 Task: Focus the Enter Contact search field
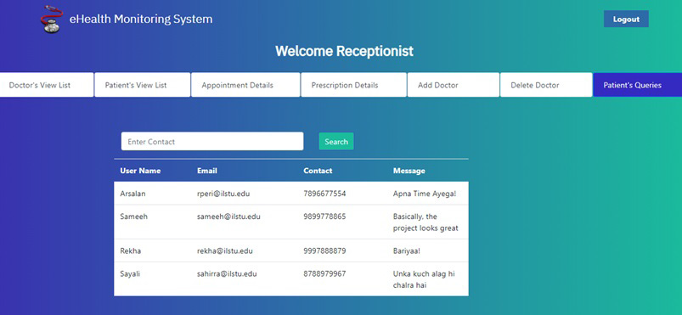pyautogui.click(x=212, y=142)
